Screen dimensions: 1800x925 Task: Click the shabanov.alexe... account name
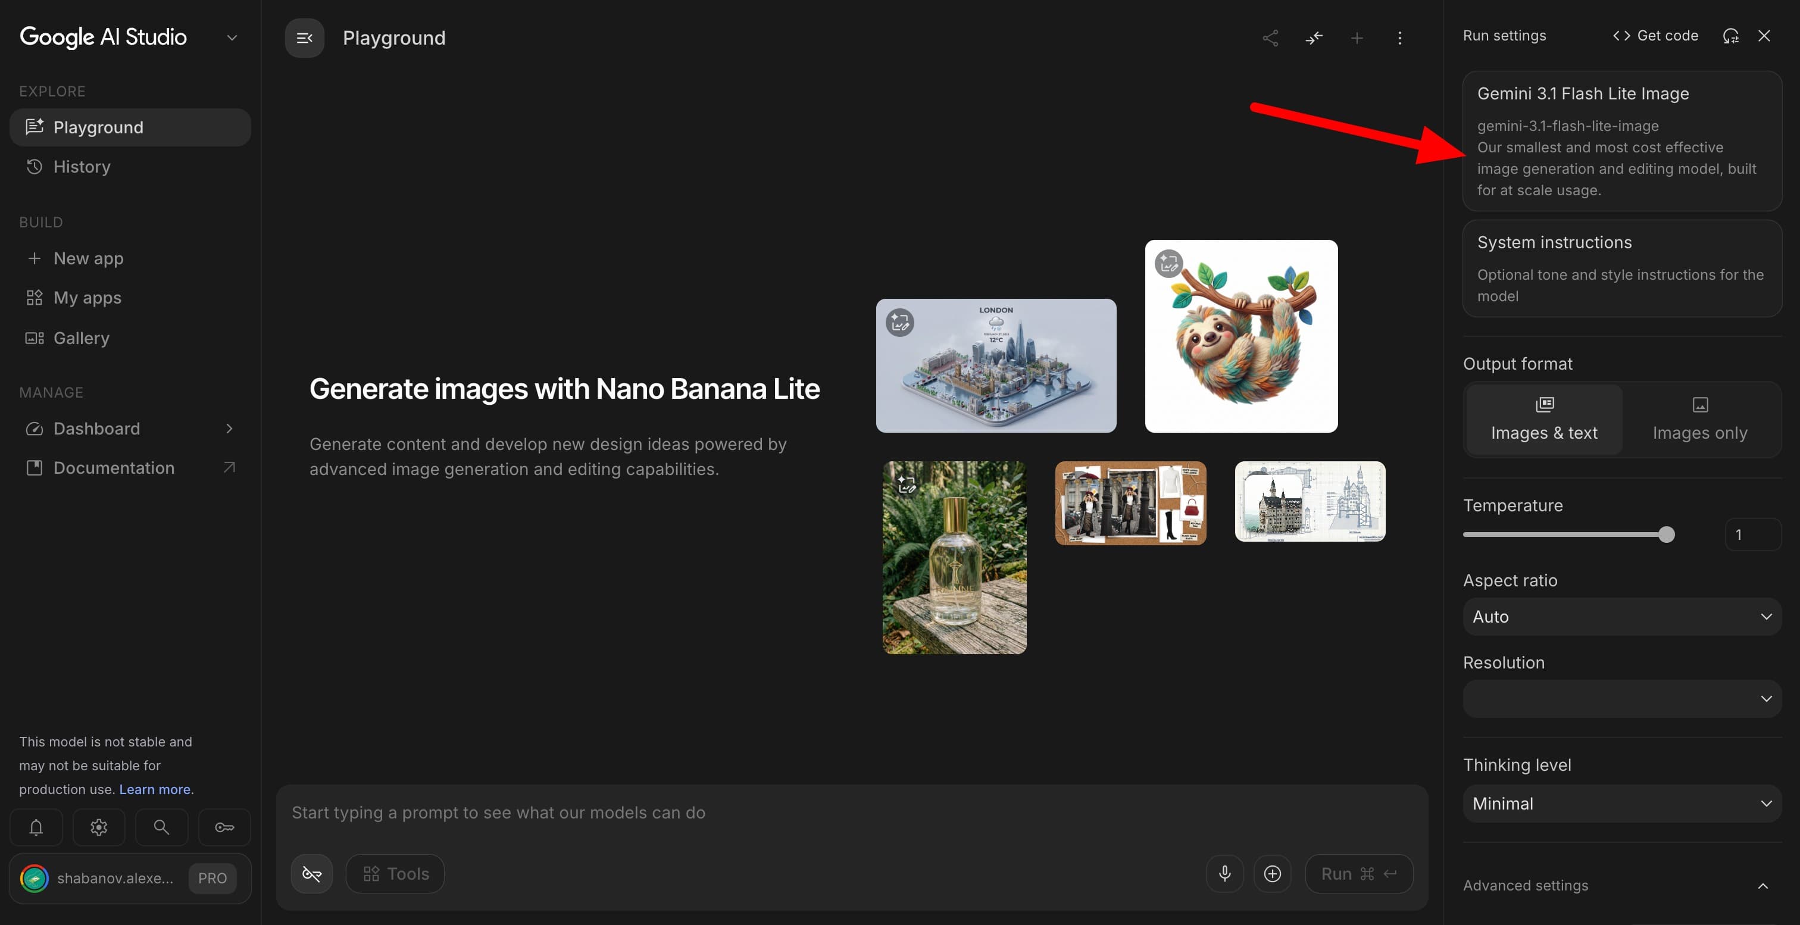tap(115, 878)
